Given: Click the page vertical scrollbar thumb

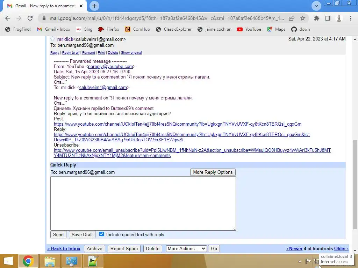Looking at the screenshot, I should (355, 185).
